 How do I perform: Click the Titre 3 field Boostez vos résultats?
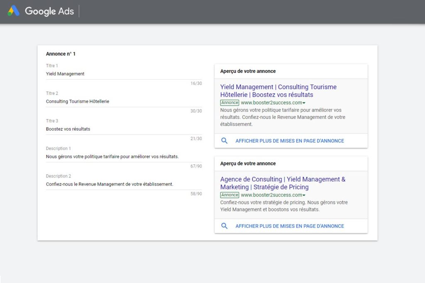click(124, 129)
